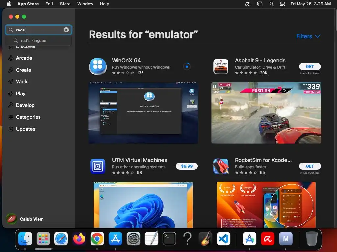This screenshot has height=252, width=337.
Task: Open the Trash in the Dock
Action: pos(312,239)
